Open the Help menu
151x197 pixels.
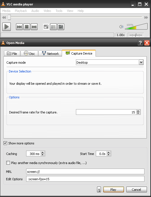[x=80, y=11]
